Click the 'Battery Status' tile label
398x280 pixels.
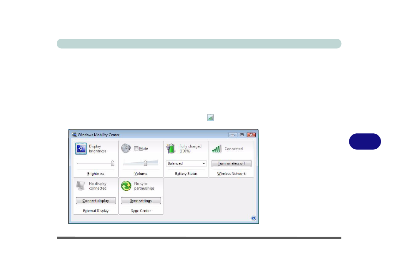pos(186,174)
